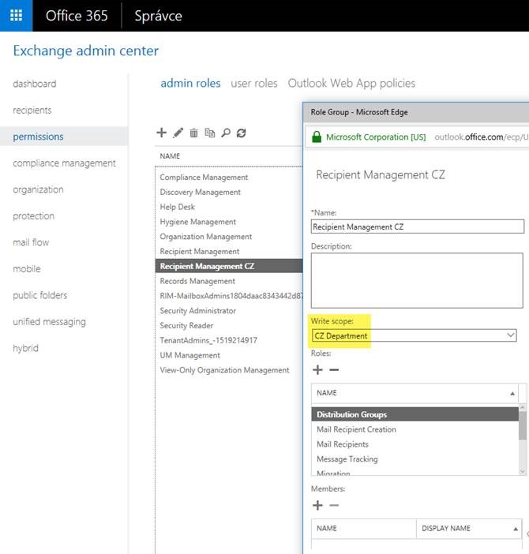
Task: Click the Members NAME column header
Action: click(x=364, y=528)
